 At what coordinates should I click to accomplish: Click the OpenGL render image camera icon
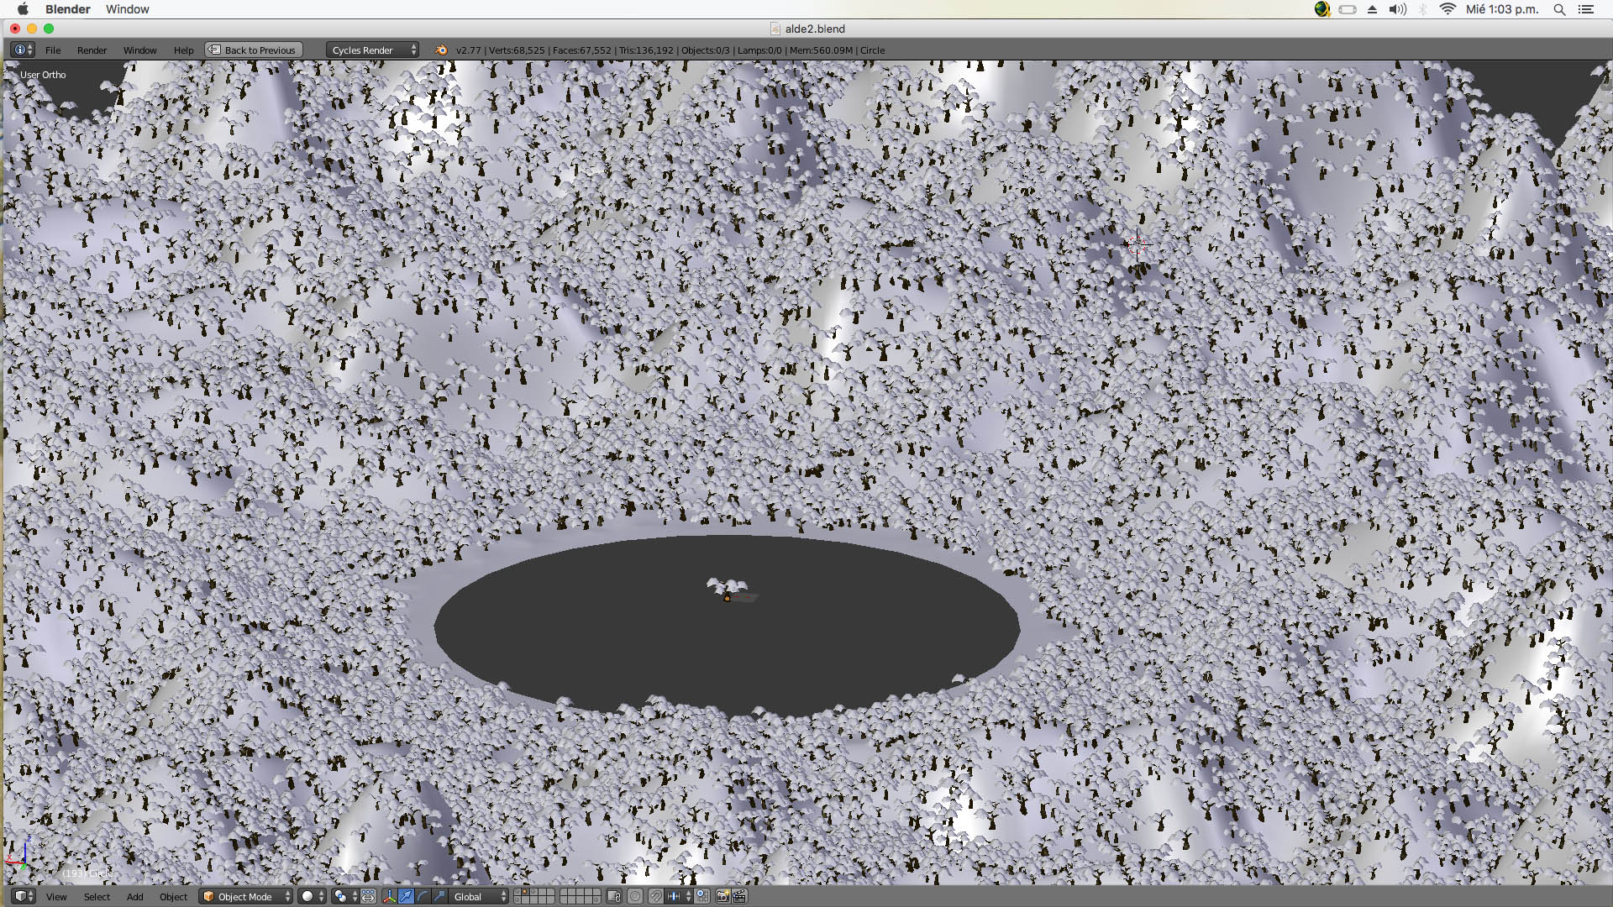click(722, 896)
